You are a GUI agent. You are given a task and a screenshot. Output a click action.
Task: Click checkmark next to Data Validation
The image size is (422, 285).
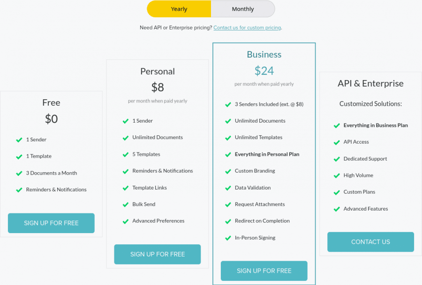coord(228,188)
